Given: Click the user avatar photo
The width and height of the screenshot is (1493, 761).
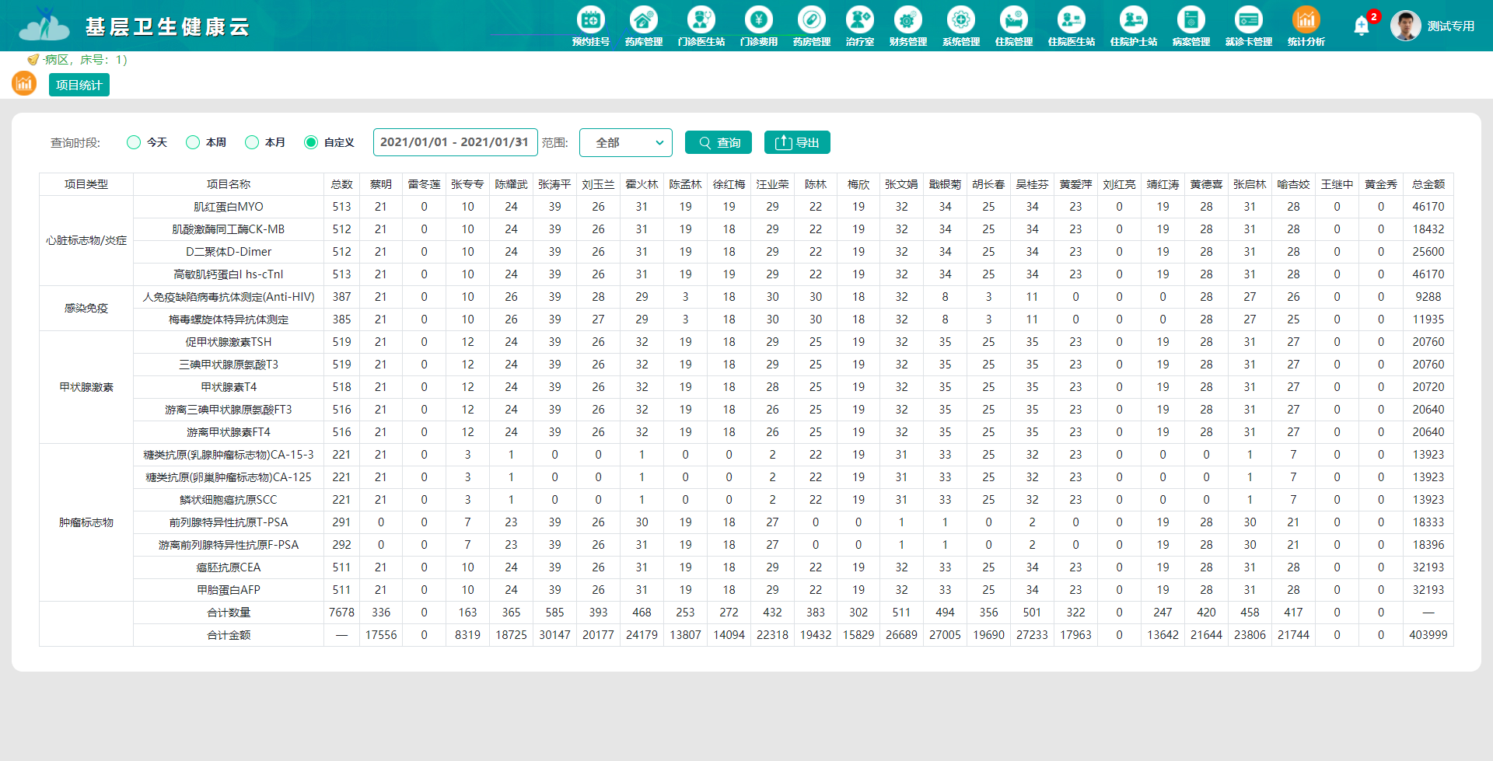Looking at the screenshot, I should [x=1406, y=26].
